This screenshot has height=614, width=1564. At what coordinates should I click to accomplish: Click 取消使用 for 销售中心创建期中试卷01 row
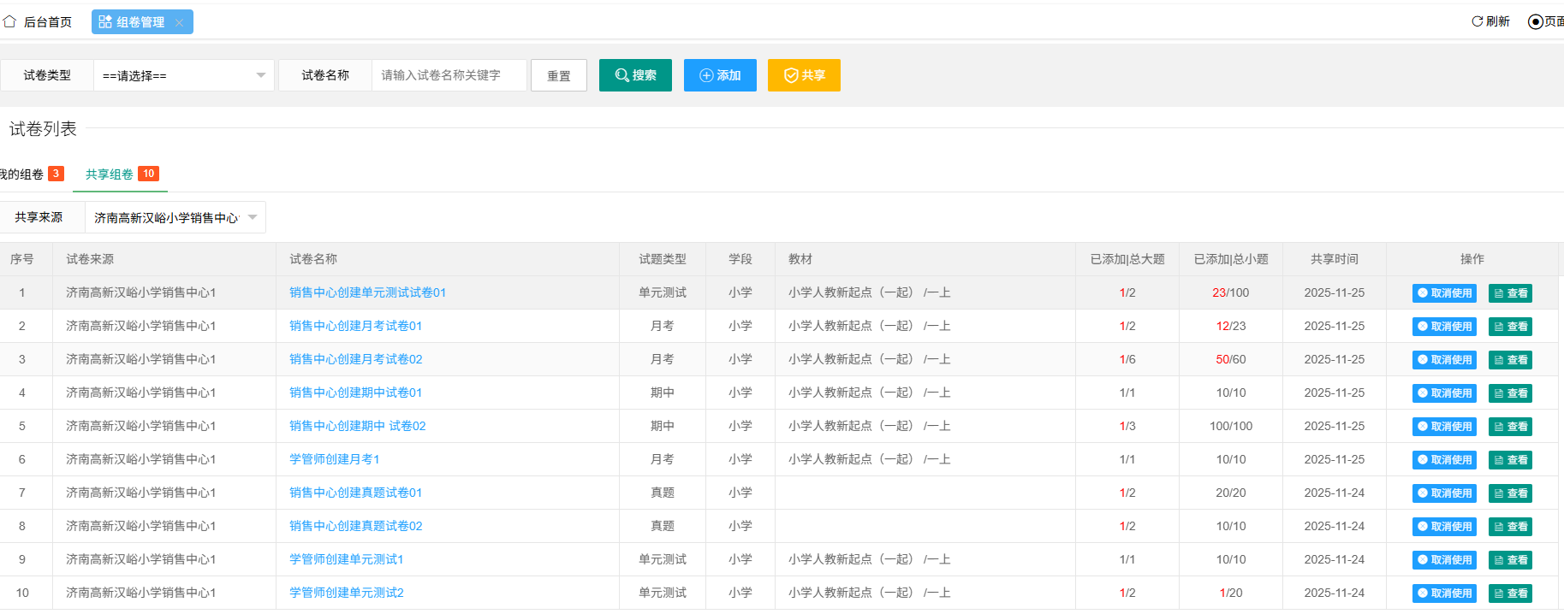[1444, 393]
